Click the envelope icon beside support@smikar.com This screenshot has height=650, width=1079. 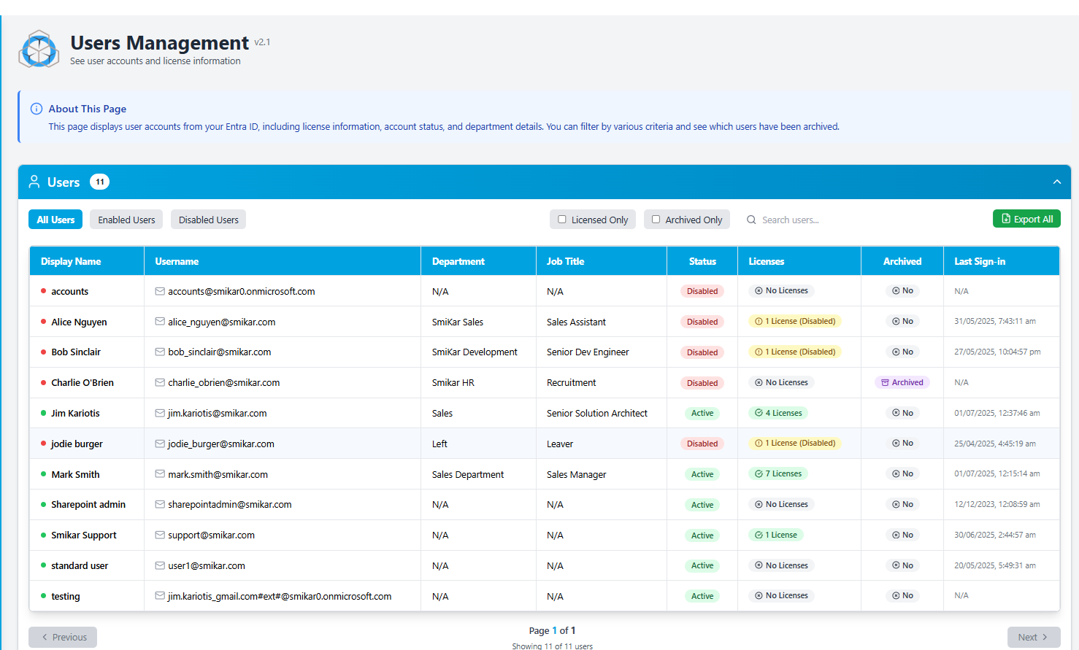160,535
